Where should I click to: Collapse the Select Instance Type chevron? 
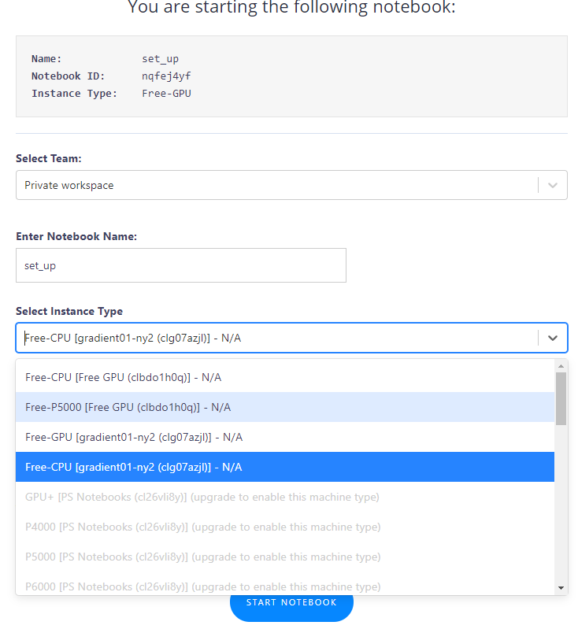553,339
